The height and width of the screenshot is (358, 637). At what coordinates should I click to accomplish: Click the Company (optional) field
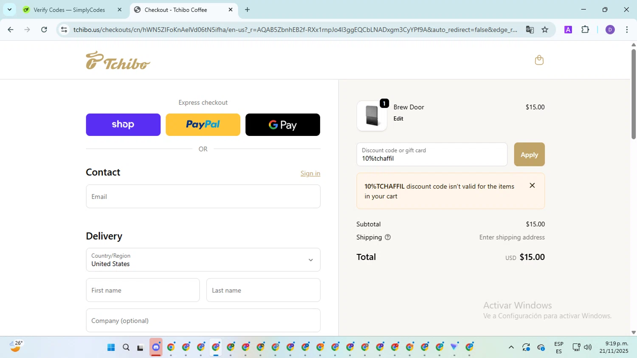(203, 320)
